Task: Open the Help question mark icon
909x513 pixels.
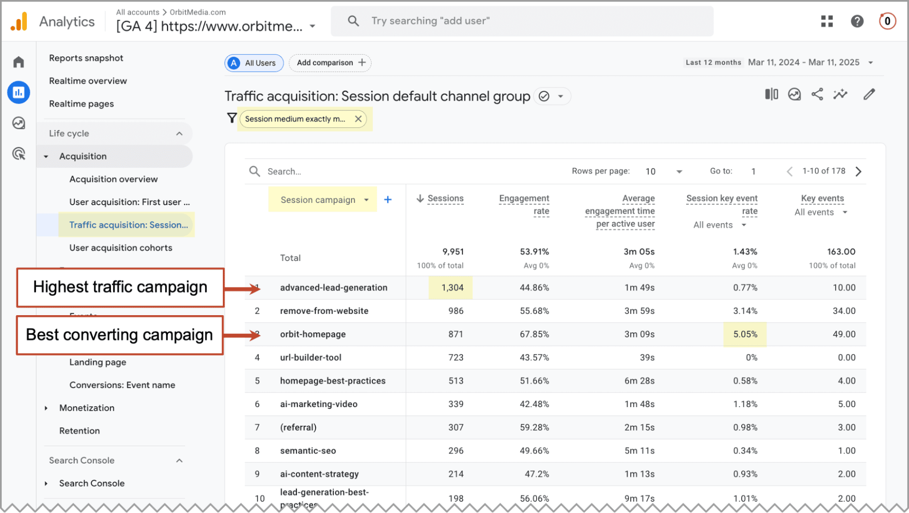Action: (857, 21)
